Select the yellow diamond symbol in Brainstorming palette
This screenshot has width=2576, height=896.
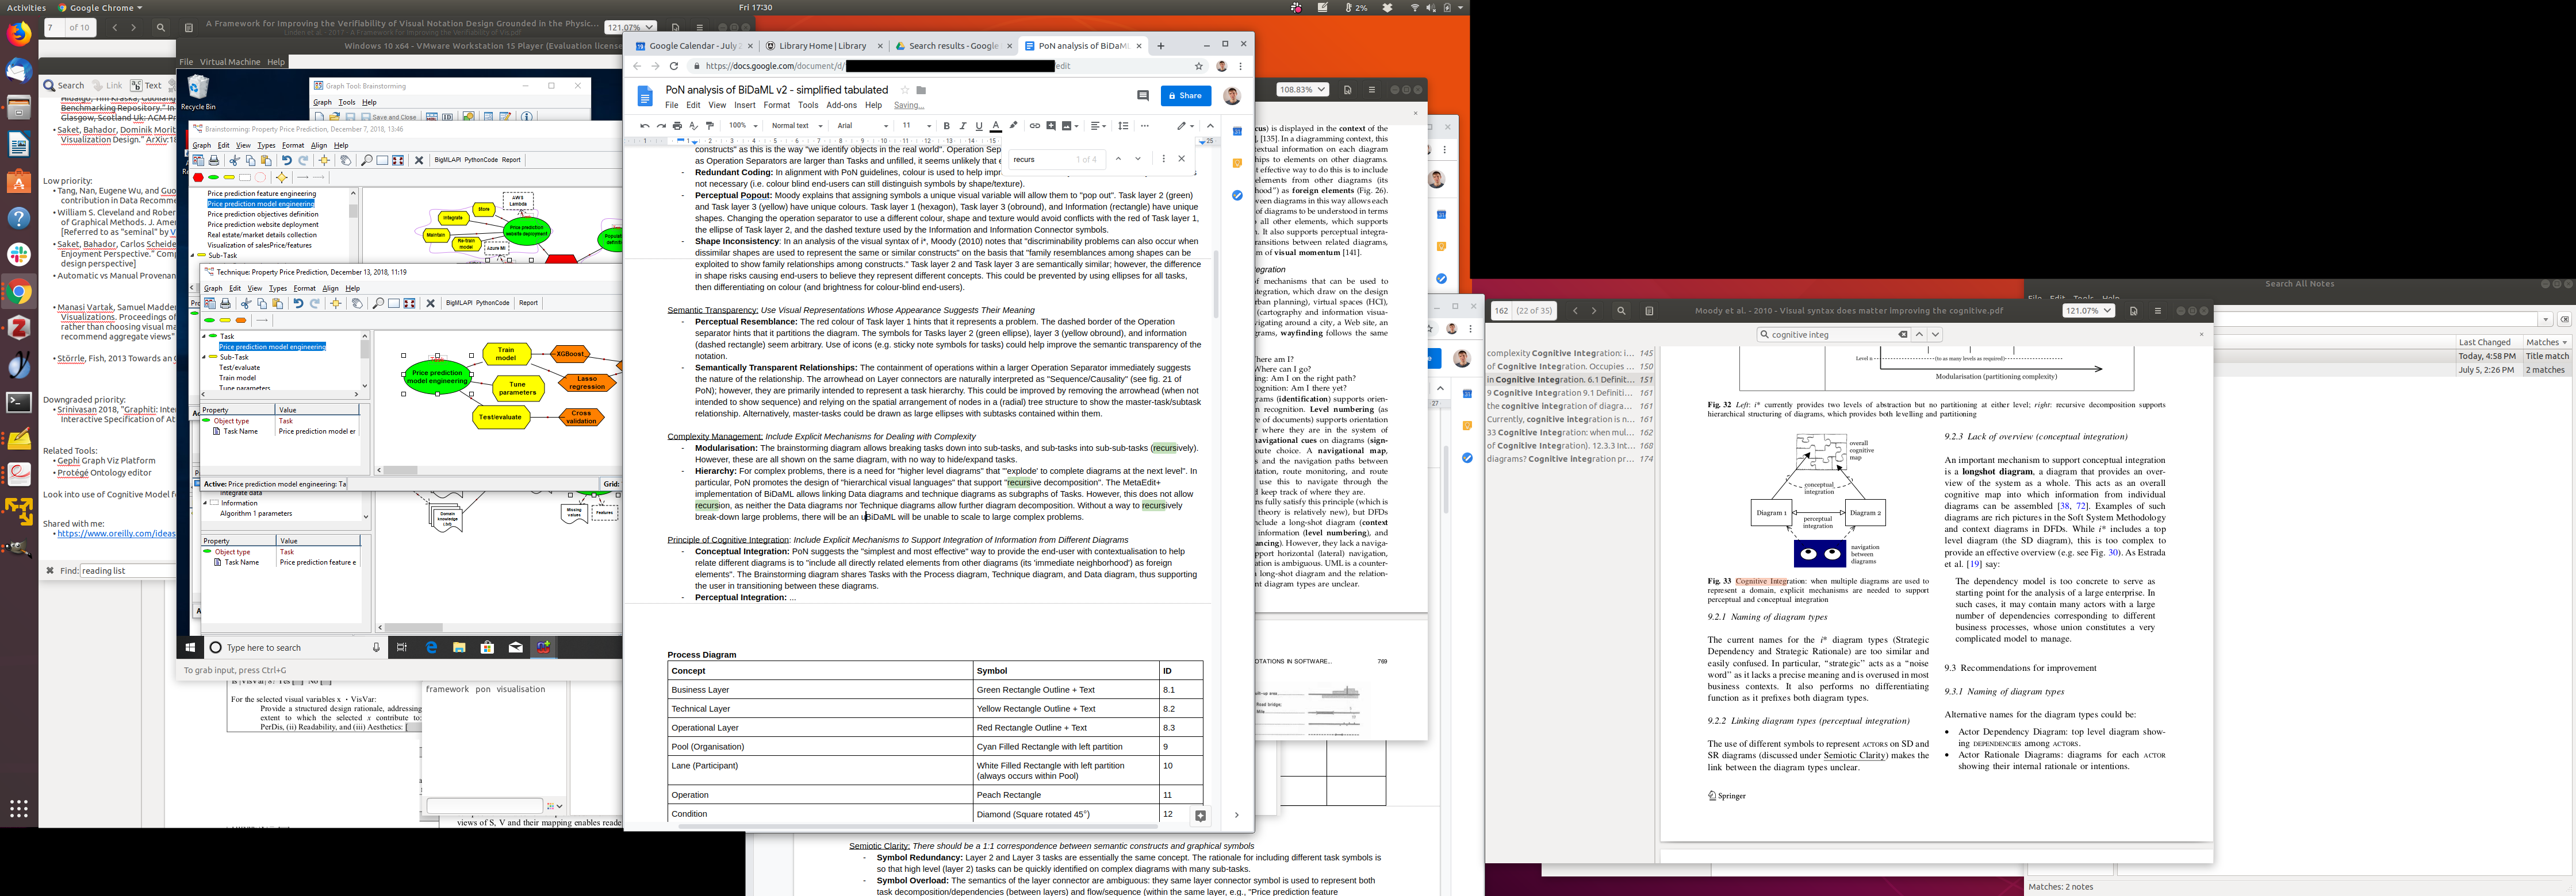click(x=282, y=178)
